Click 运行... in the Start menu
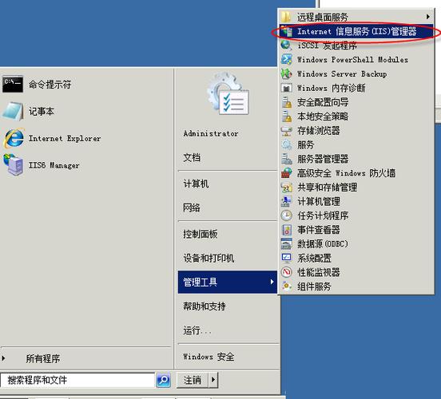Screen dimensions: 441x399 coord(197,330)
